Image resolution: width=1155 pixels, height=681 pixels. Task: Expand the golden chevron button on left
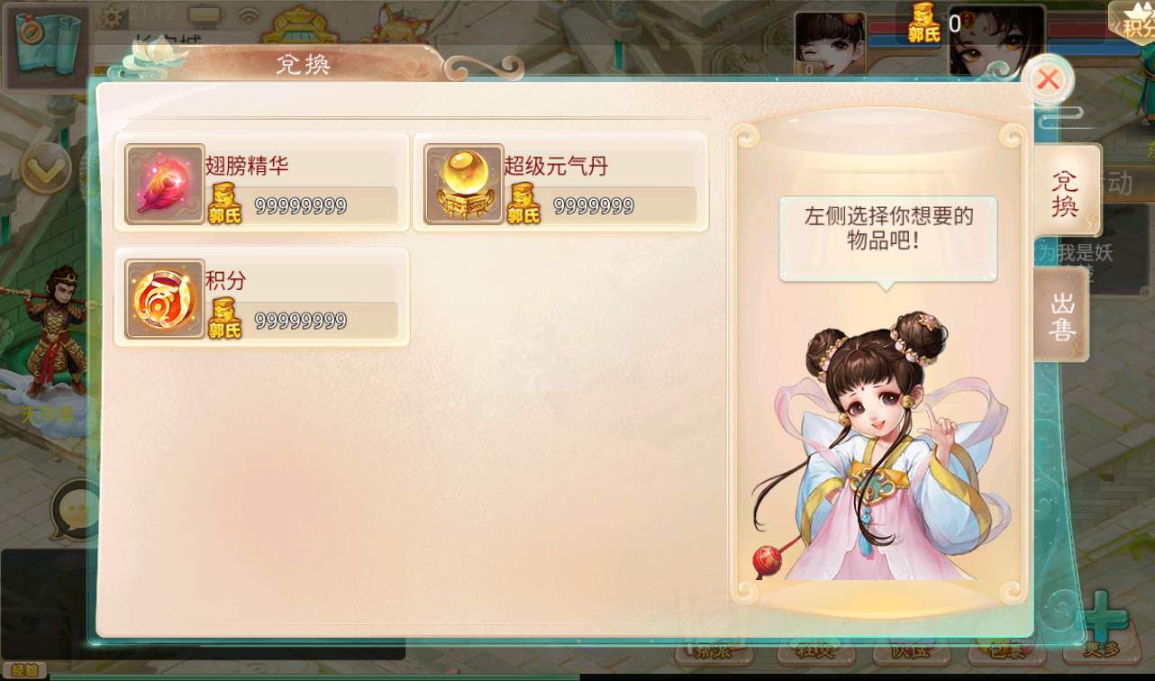coord(45,168)
